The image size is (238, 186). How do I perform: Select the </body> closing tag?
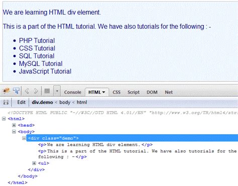[28, 176]
